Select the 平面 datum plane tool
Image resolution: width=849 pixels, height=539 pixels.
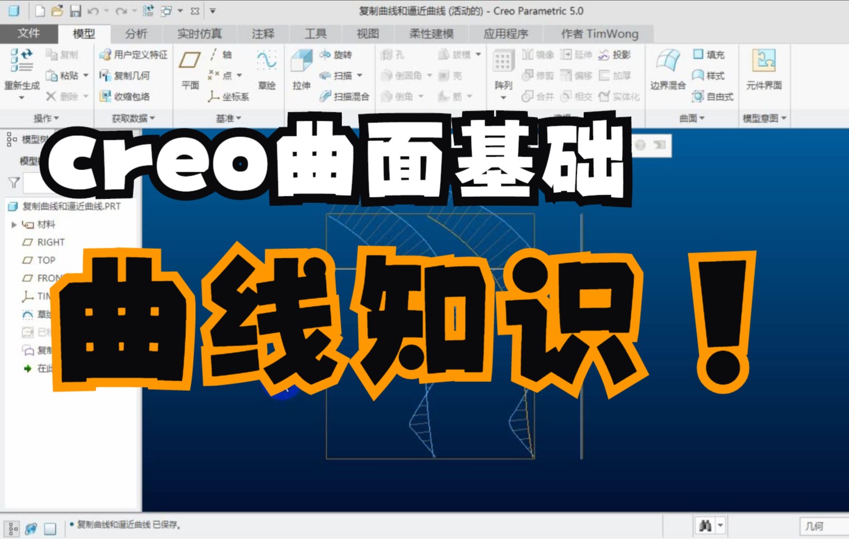(190, 69)
